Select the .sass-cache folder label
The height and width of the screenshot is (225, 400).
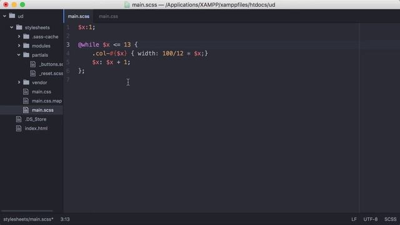point(45,37)
